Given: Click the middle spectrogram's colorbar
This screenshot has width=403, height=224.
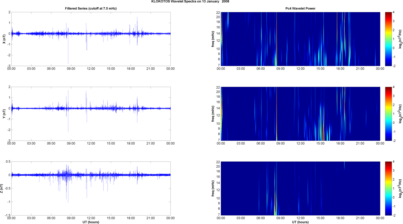Looking at the screenshot, I should coord(388,114).
